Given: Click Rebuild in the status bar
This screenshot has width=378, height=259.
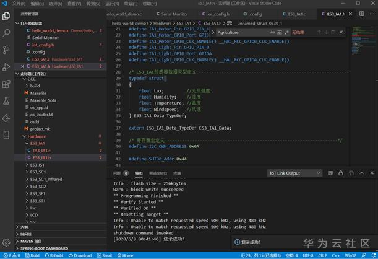Looking at the screenshot, I should pyautogui.click(x=53, y=255).
